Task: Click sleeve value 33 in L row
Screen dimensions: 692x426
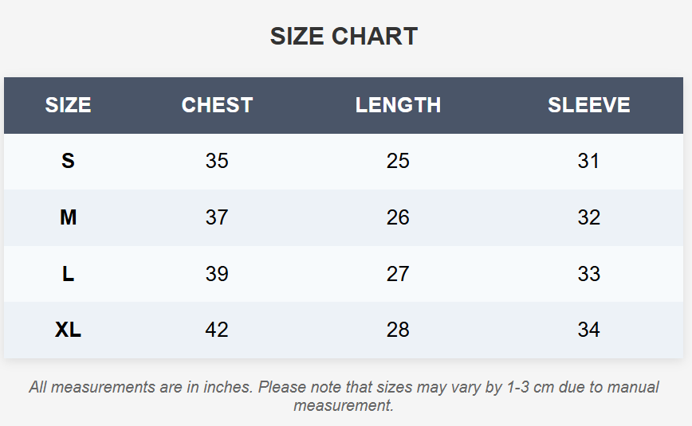Action: (588, 274)
